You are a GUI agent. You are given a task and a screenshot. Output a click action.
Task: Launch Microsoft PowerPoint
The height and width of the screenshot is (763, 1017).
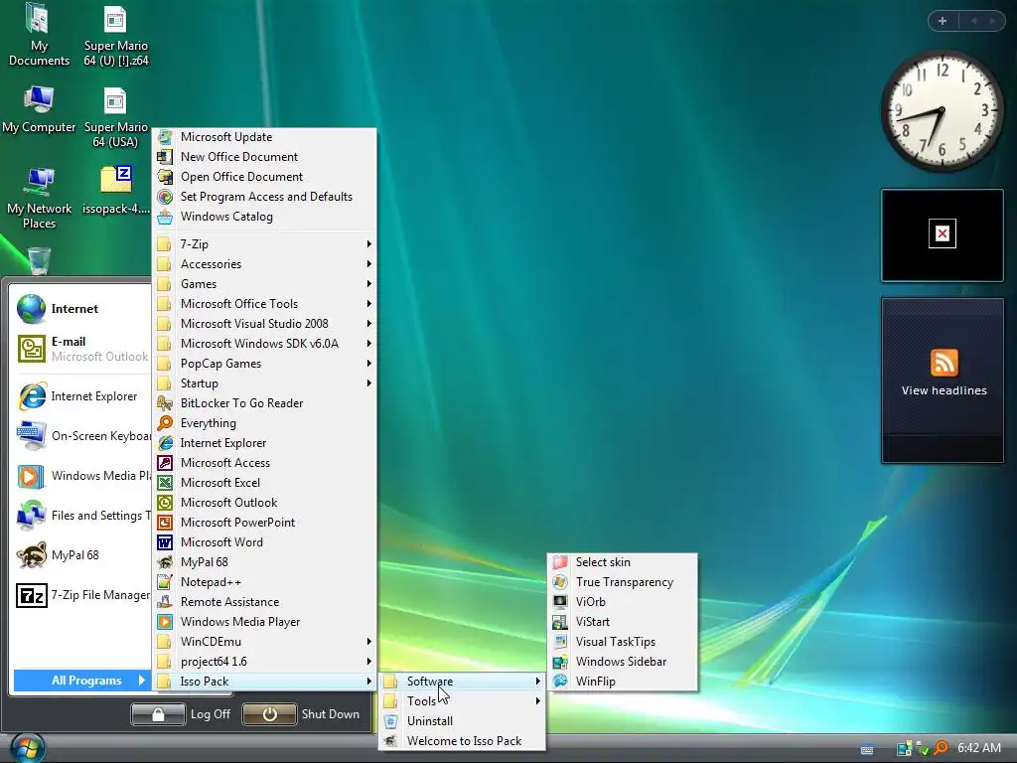264,523
